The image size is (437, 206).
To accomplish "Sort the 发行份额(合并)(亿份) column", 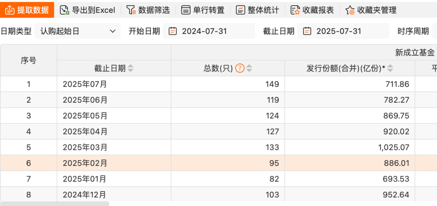I will (x=390, y=68).
